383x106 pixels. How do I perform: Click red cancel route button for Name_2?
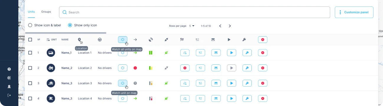185,68
